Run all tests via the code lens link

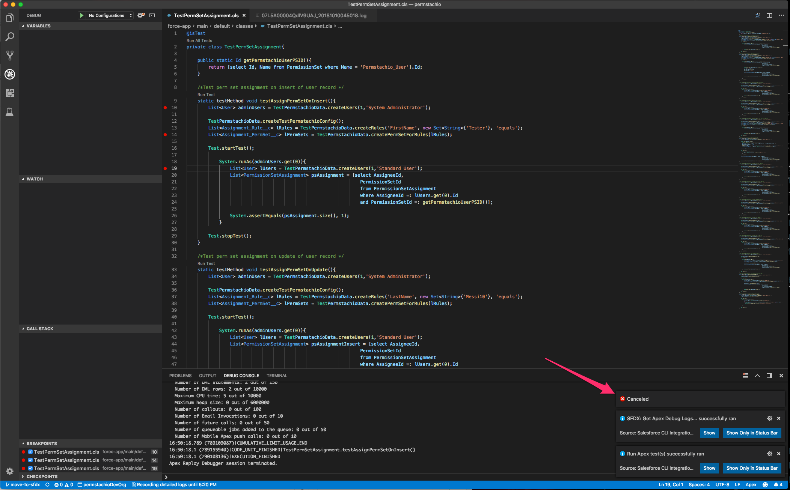tap(199, 40)
